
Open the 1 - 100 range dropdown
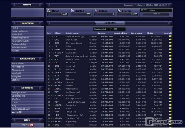[118, 29]
